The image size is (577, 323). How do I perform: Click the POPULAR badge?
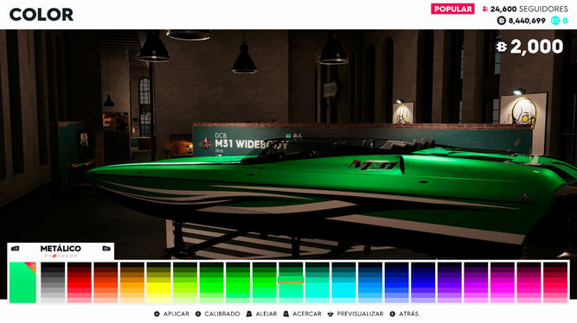[x=452, y=9]
